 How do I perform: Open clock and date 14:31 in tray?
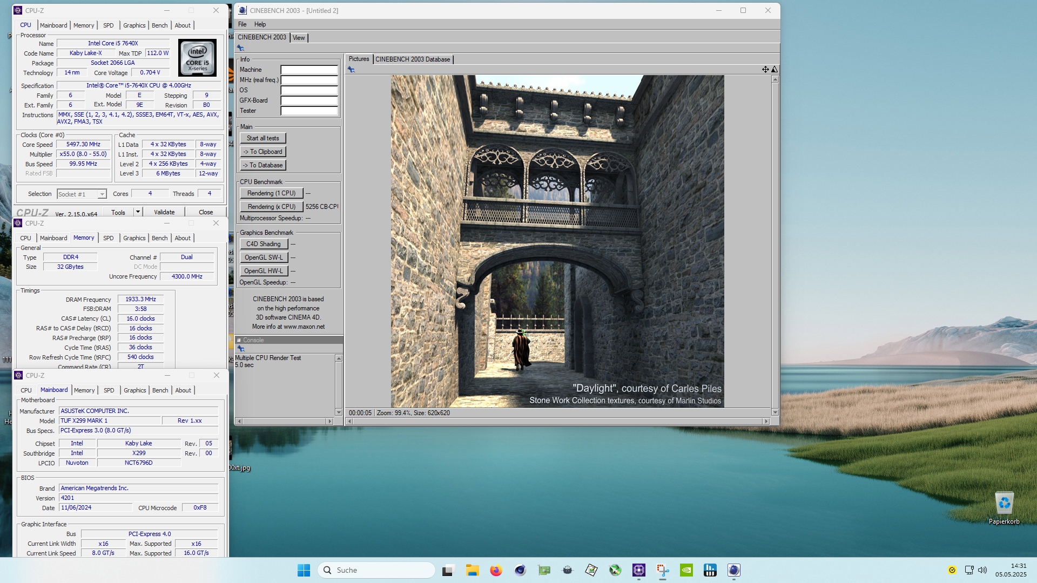[x=1011, y=570]
